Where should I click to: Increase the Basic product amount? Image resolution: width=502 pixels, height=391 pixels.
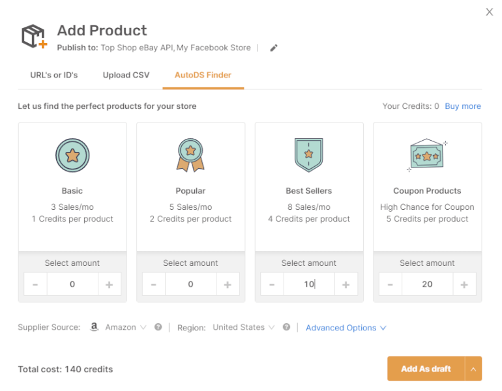coord(109,285)
